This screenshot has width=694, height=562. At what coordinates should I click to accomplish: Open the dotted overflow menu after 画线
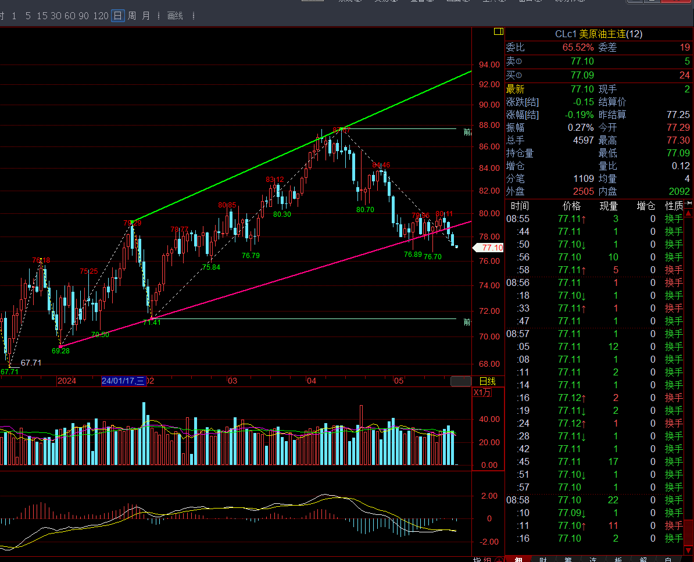tap(194, 16)
